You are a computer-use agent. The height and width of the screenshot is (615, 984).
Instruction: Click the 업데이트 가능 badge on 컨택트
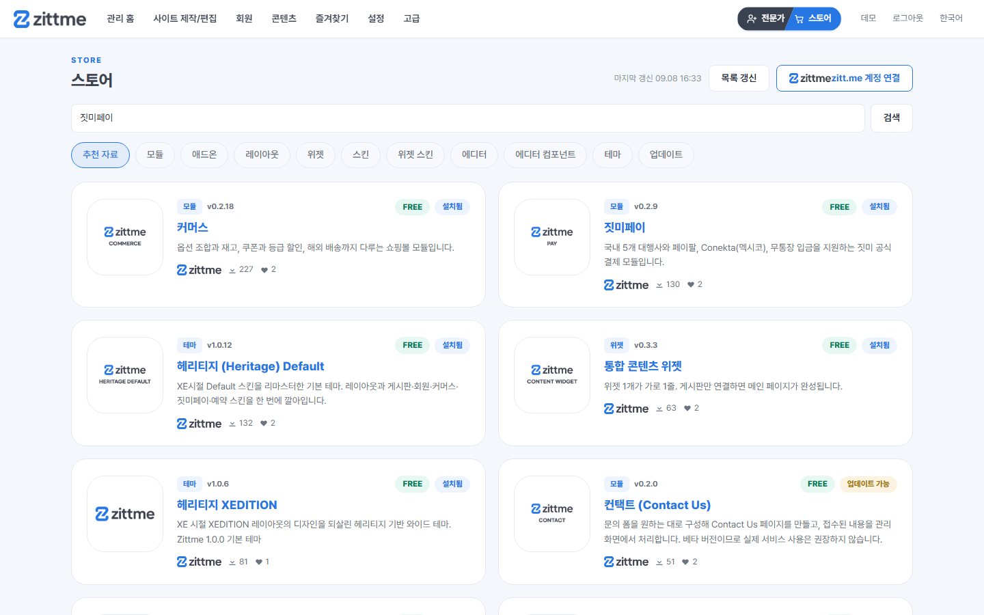(x=868, y=484)
